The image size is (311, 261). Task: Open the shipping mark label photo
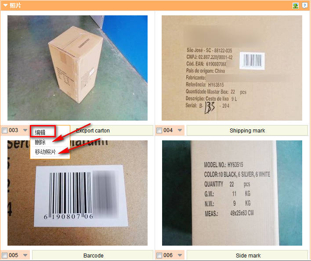coord(232,68)
